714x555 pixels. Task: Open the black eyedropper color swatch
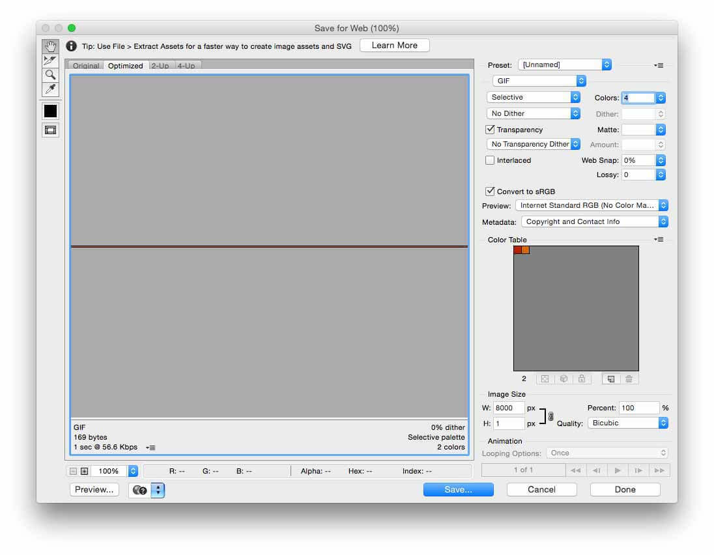[50, 111]
